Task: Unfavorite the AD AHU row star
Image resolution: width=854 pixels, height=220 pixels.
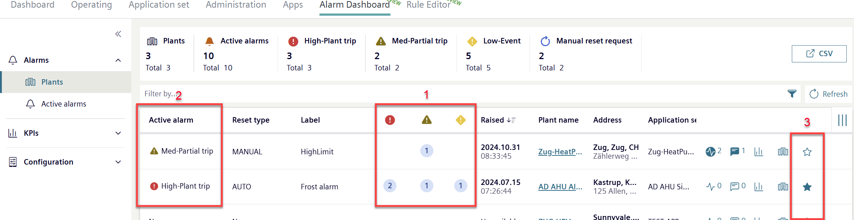Action: pos(807,187)
